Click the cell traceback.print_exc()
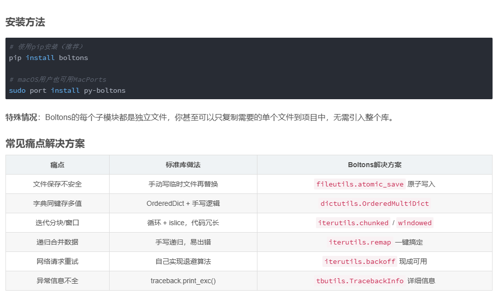This screenshot has width=500, height=307. tap(183, 281)
